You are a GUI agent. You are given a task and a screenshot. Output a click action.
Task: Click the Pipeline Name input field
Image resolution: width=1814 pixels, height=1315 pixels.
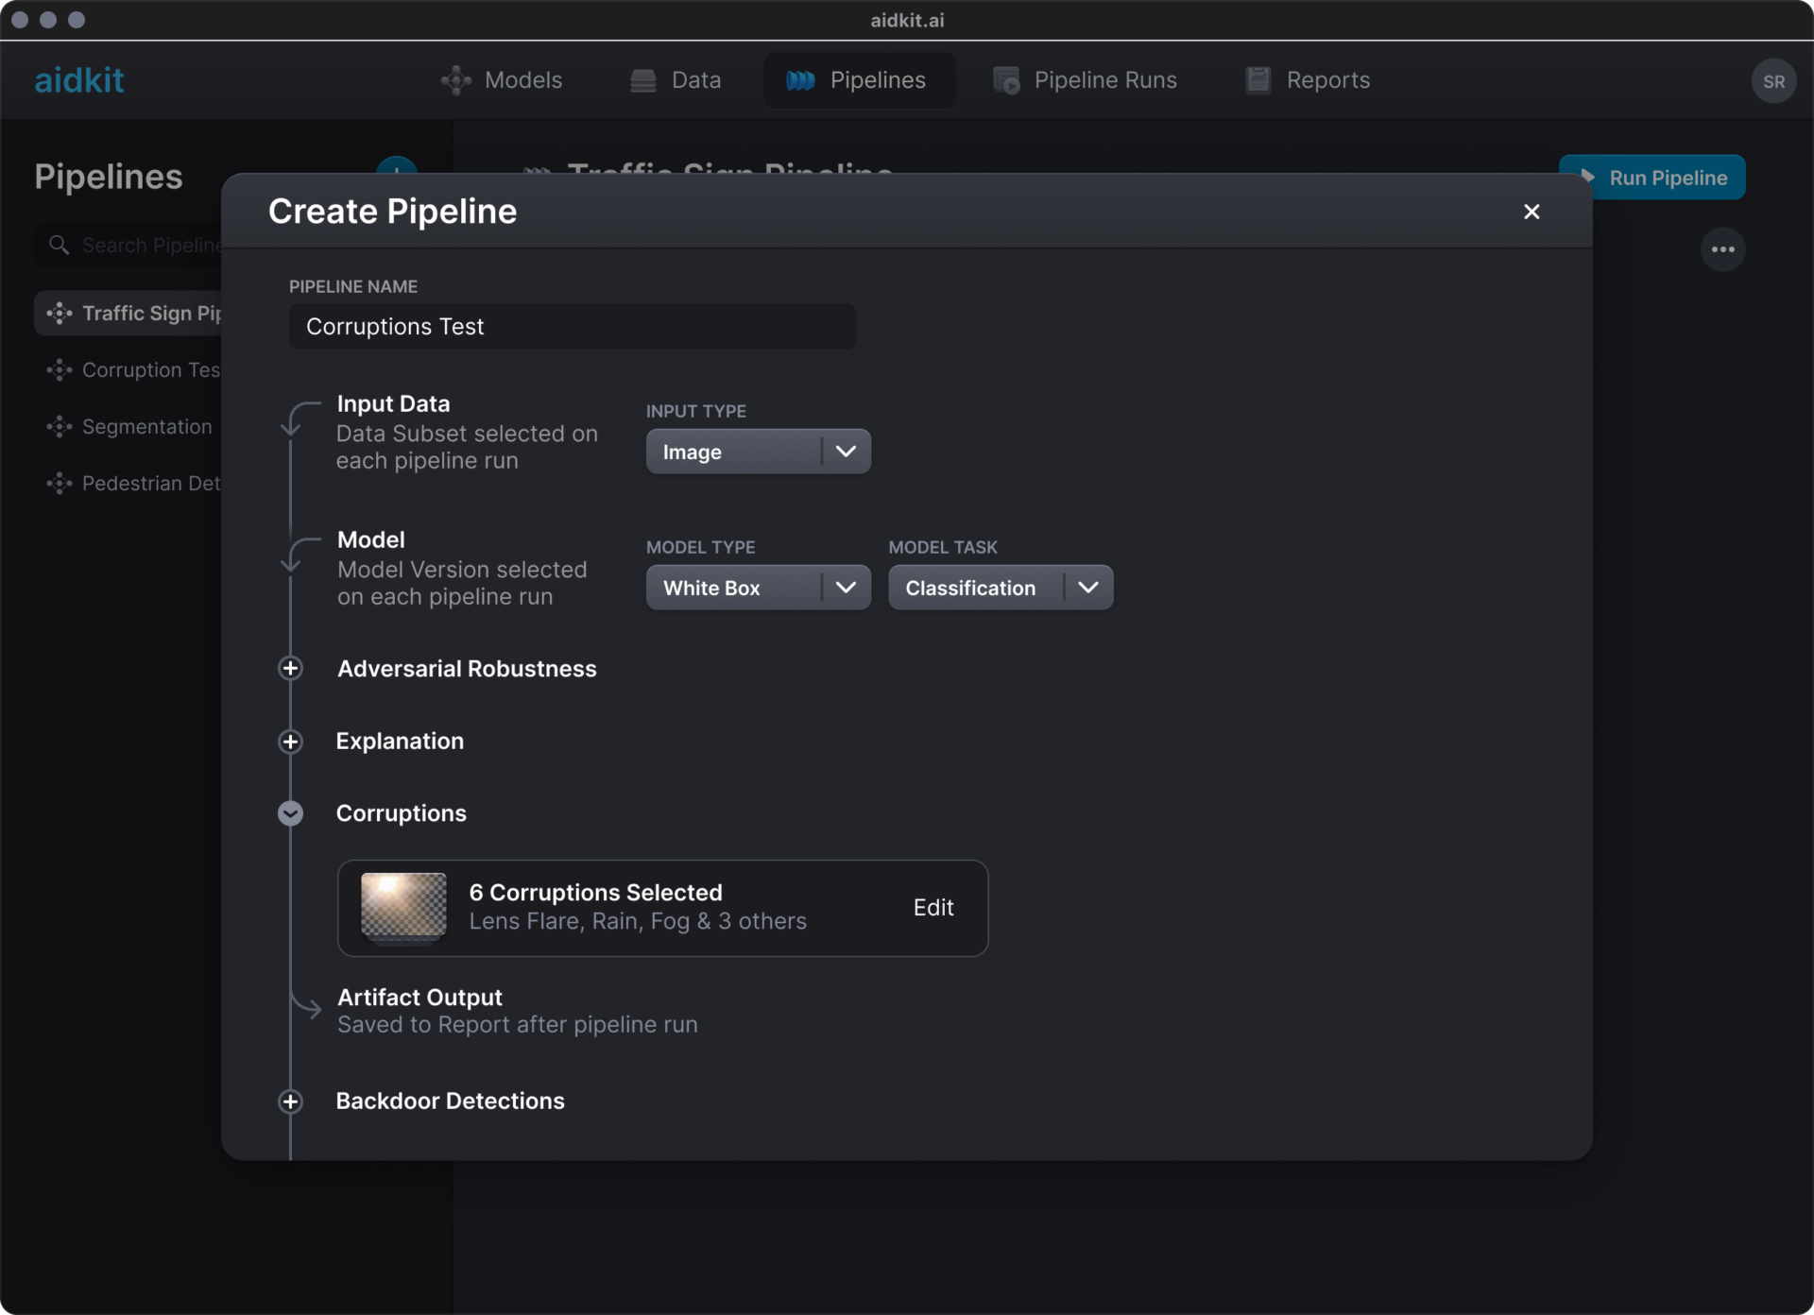pyautogui.click(x=572, y=327)
